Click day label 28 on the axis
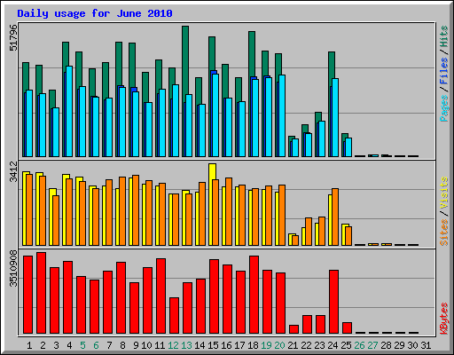The width and height of the screenshot is (454, 355). 386,345
